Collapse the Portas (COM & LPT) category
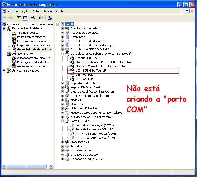The width and height of the screenshot is (197, 177). click(x=62, y=121)
